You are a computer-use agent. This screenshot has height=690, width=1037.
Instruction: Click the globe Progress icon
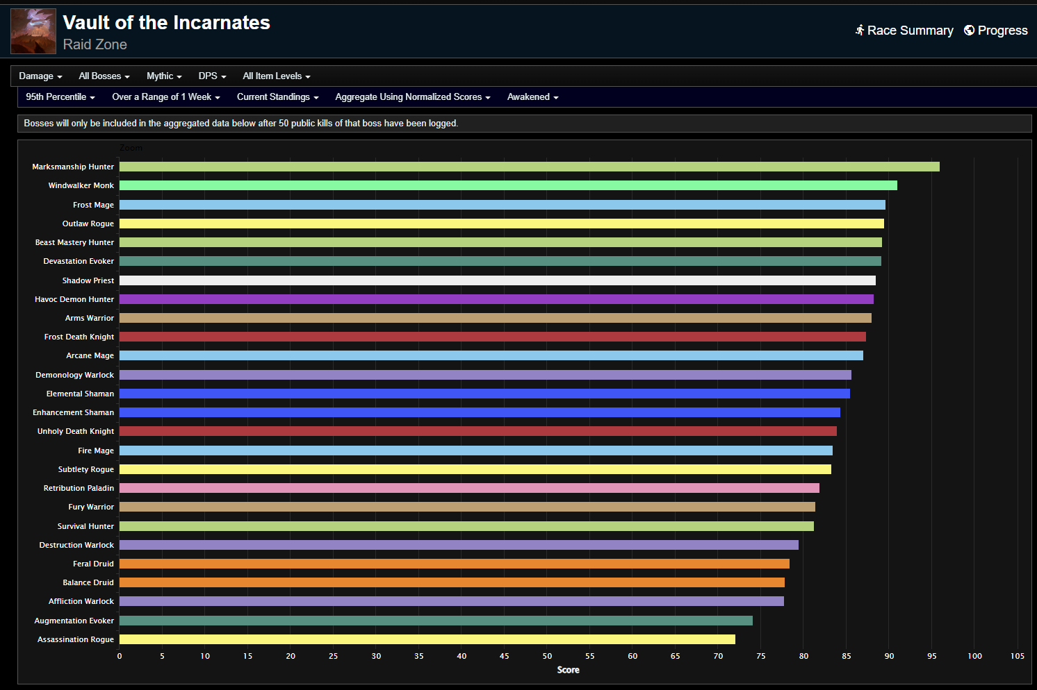click(969, 30)
